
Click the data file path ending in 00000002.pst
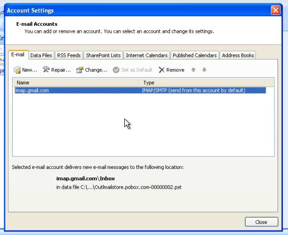point(119,187)
